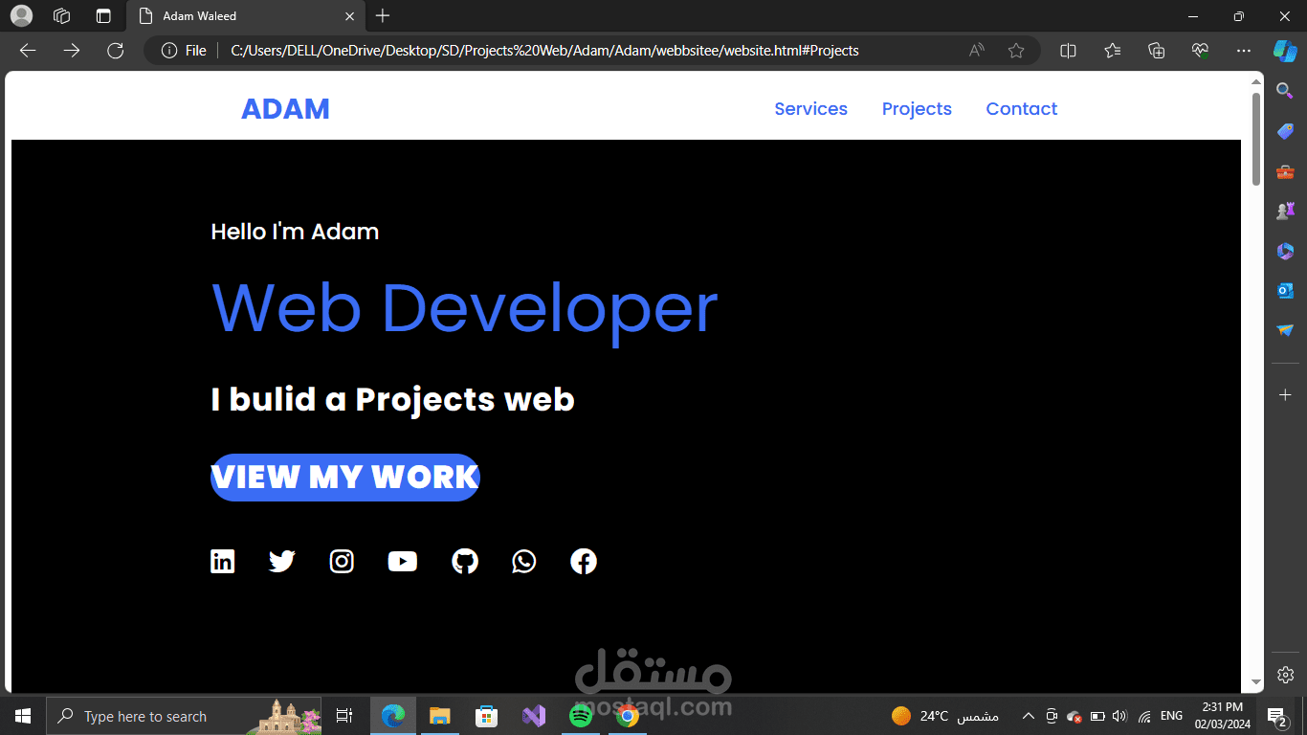
Task: Click the Facebook icon
Action: 584,561
